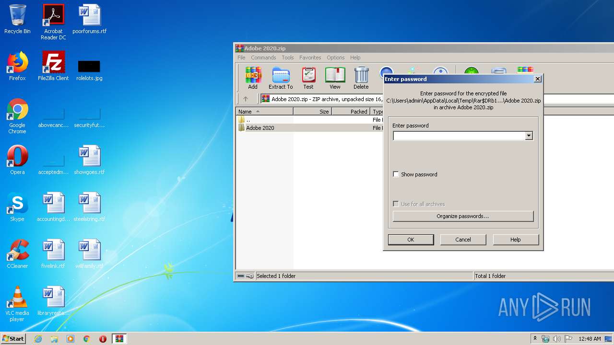
Task: Select the accountingd... desktop document
Action: (x=53, y=207)
